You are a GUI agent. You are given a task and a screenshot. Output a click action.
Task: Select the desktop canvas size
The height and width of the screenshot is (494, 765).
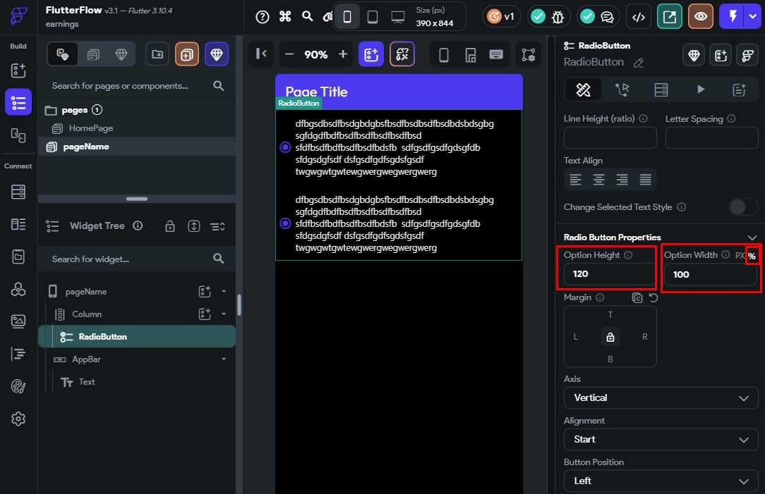397,17
